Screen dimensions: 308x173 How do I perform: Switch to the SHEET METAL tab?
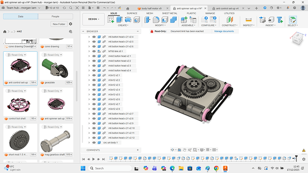click(x=170, y=13)
